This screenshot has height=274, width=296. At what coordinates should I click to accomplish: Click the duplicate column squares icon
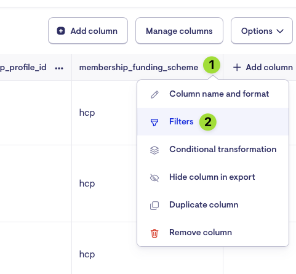(x=154, y=206)
